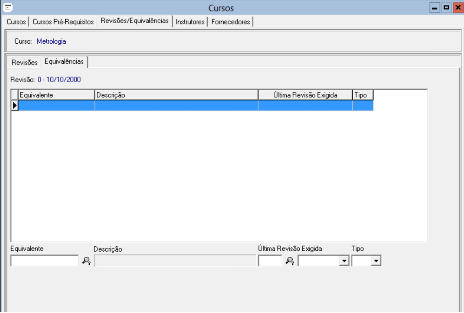
Task: Go to the Instrutores tab
Action: (x=190, y=22)
